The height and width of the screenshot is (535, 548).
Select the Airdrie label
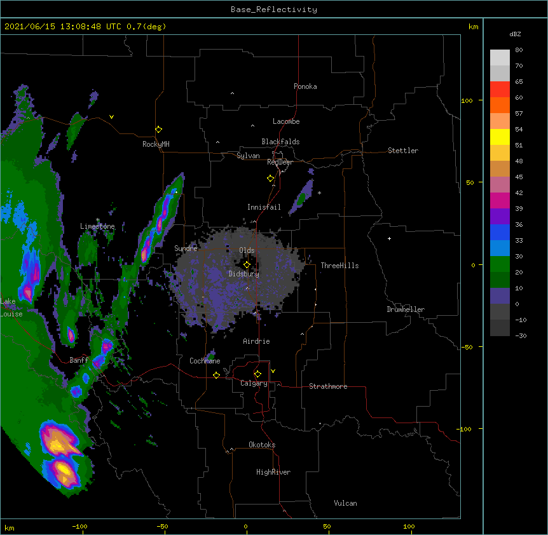click(256, 341)
